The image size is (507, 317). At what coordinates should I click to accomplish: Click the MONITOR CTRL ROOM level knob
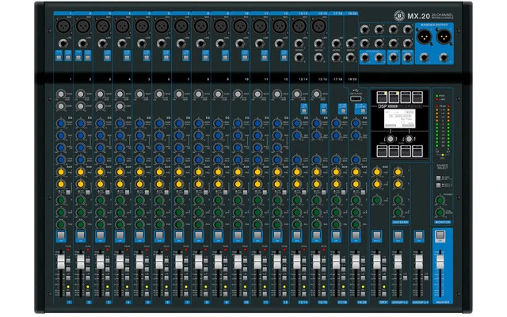coord(440,212)
